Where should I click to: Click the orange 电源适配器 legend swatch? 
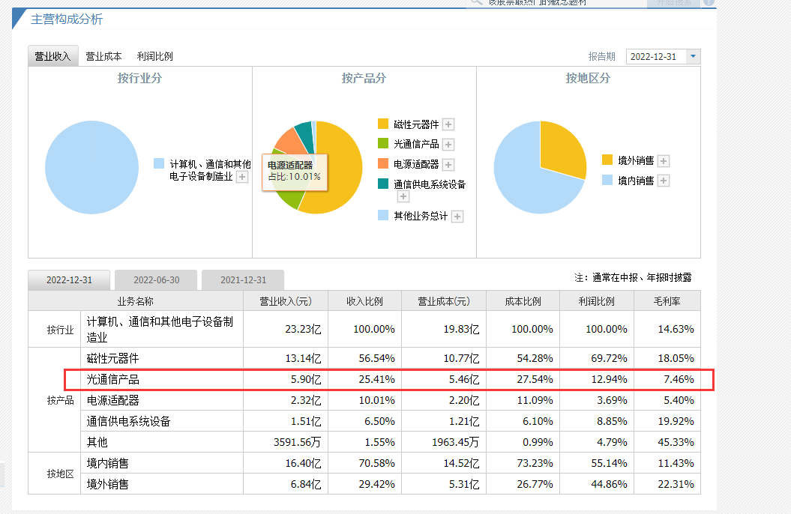click(x=383, y=164)
